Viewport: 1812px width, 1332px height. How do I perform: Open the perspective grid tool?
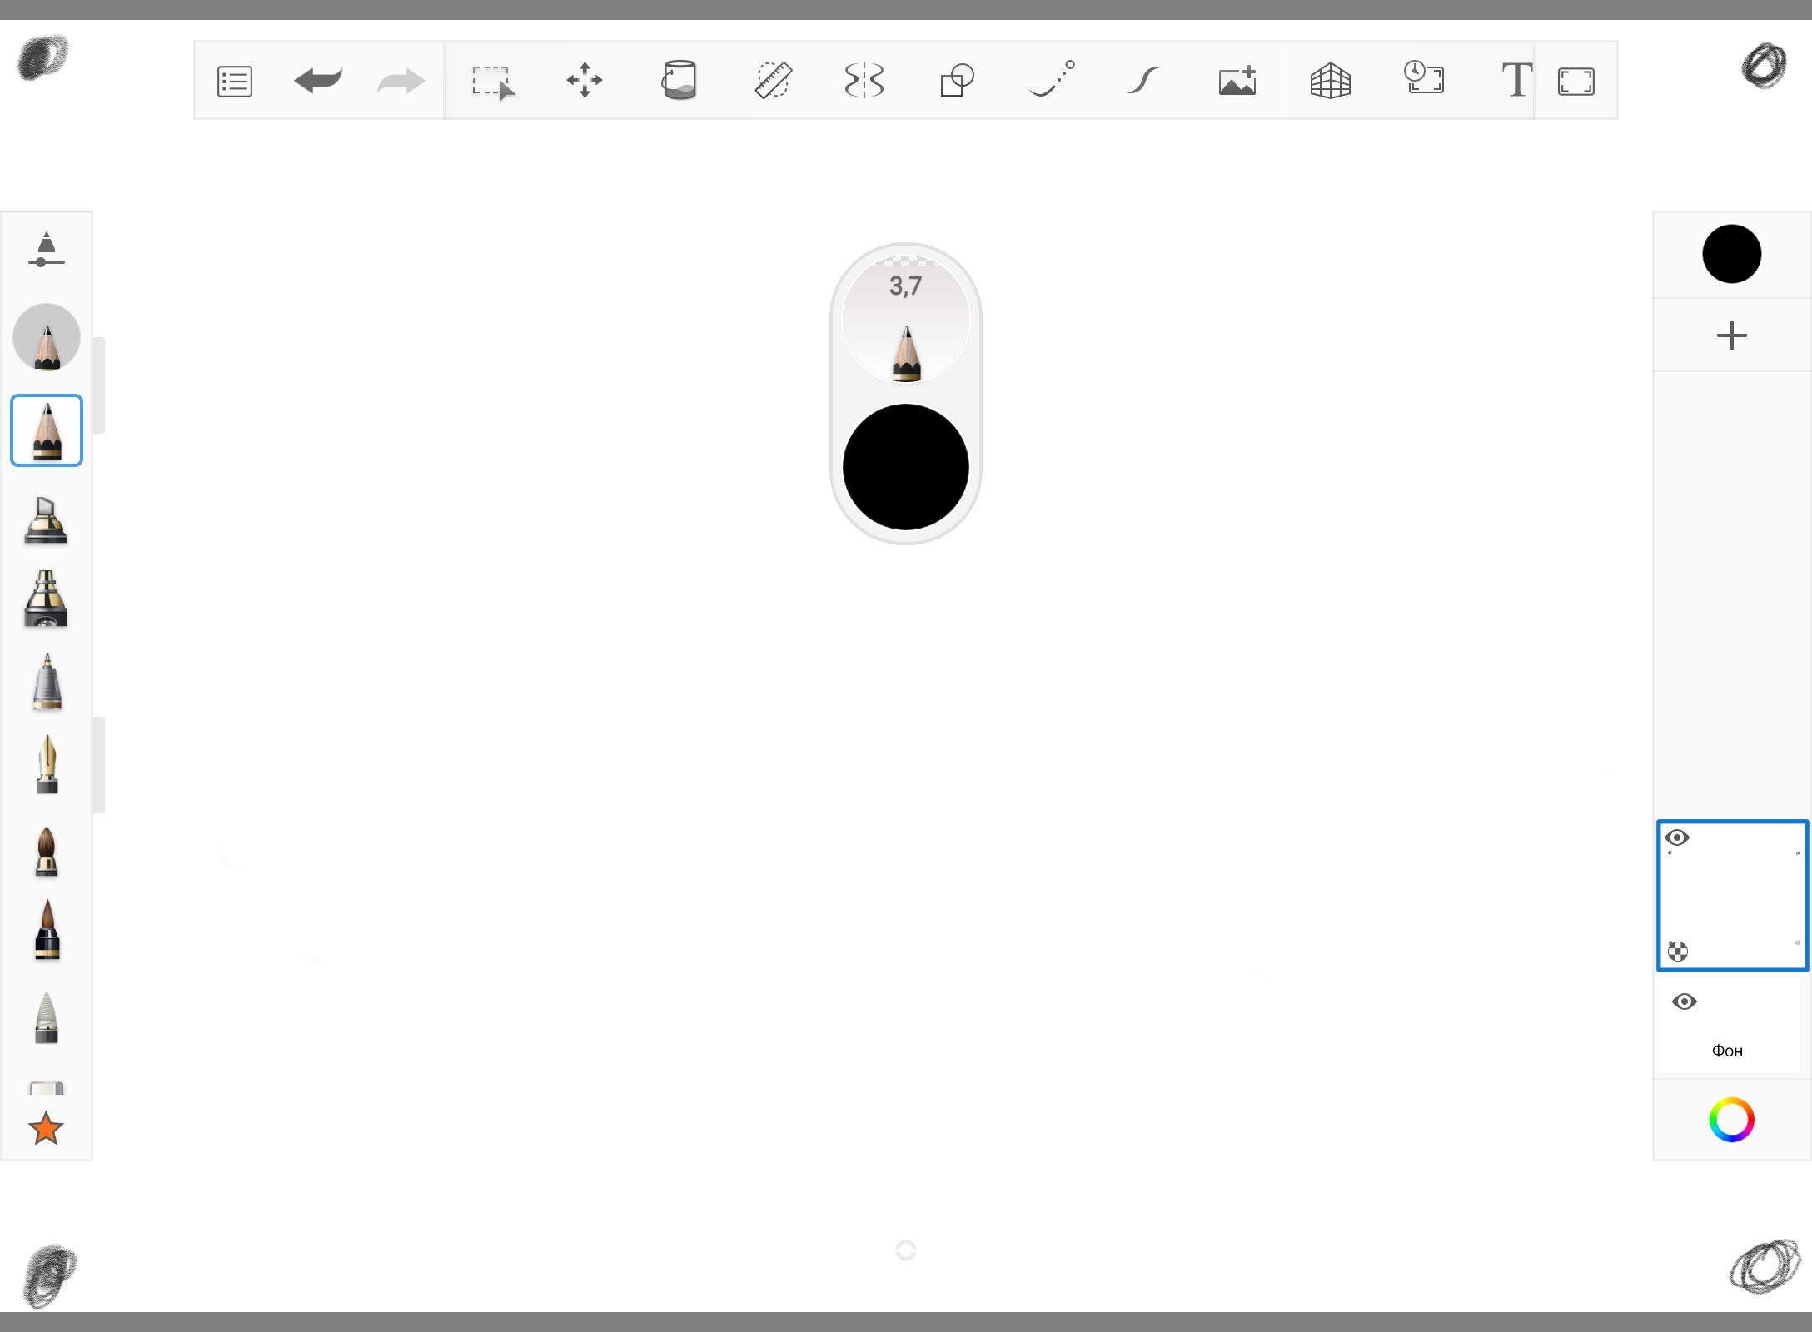1330,81
